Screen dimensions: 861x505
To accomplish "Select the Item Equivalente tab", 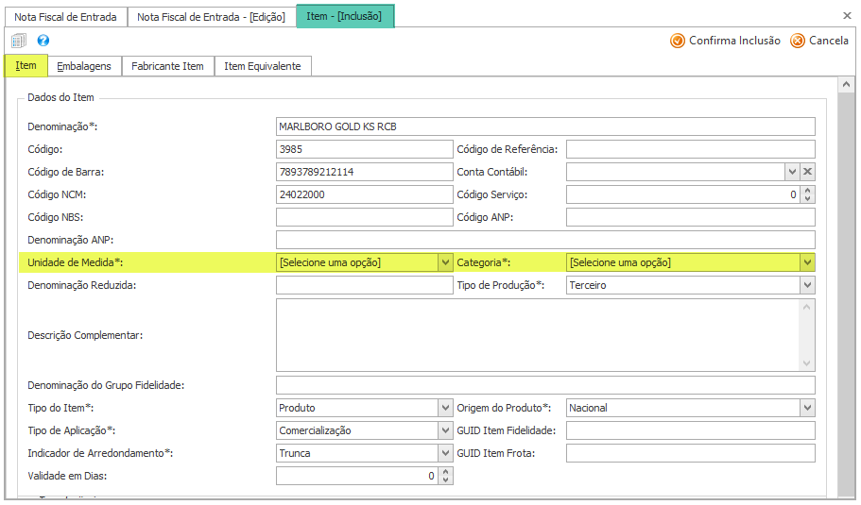I will [263, 66].
